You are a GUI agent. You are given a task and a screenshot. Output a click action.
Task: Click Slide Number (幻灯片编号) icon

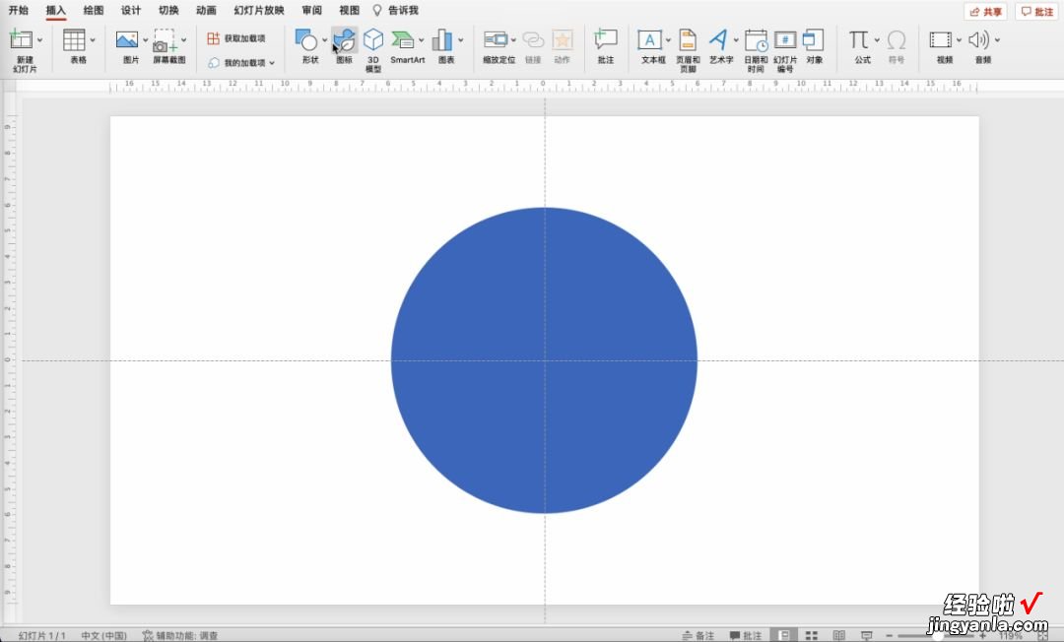[x=785, y=40]
